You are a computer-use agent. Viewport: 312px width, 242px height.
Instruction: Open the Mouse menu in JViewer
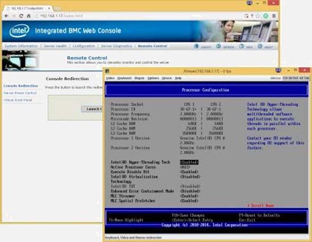139,78
